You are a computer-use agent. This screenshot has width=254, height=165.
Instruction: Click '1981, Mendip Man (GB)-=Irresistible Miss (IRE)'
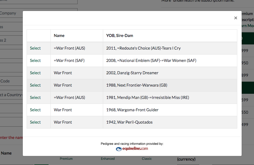pos(148,98)
